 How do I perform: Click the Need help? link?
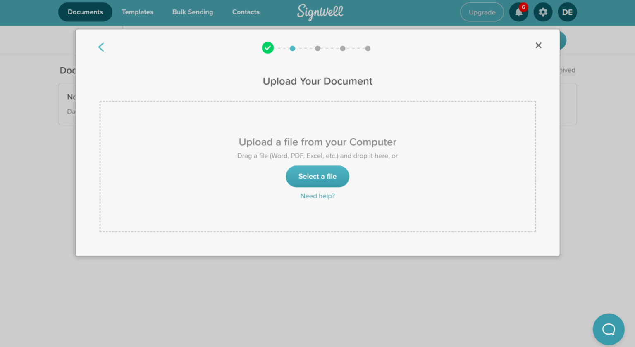(x=317, y=196)
